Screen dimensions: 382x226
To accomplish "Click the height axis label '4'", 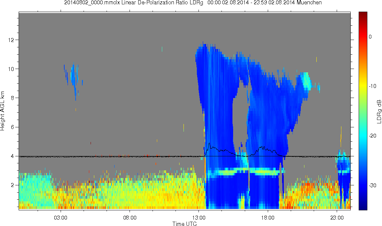I will [x=13, y=156].
